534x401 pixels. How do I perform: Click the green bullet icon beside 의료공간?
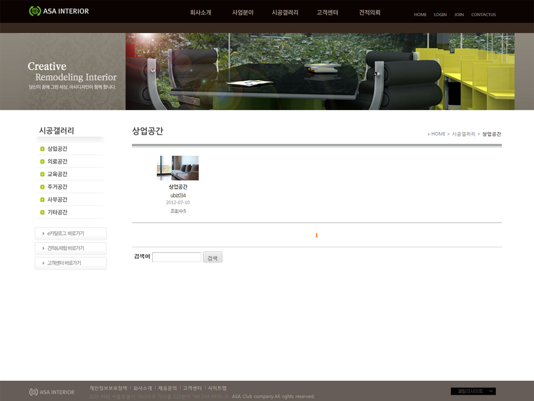(x=42, y=161)
